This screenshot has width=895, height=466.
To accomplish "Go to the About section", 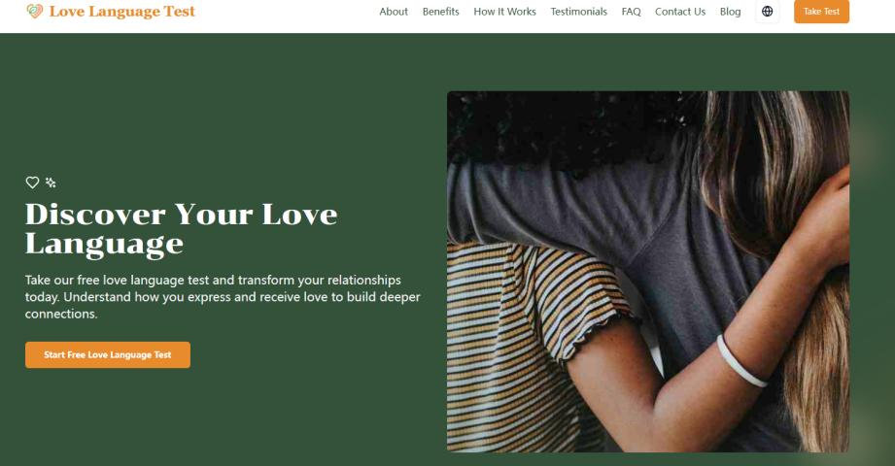I will coord(394,12).
